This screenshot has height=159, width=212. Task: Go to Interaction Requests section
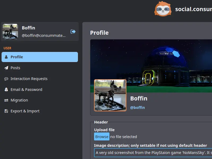click(x=29, y=79)
